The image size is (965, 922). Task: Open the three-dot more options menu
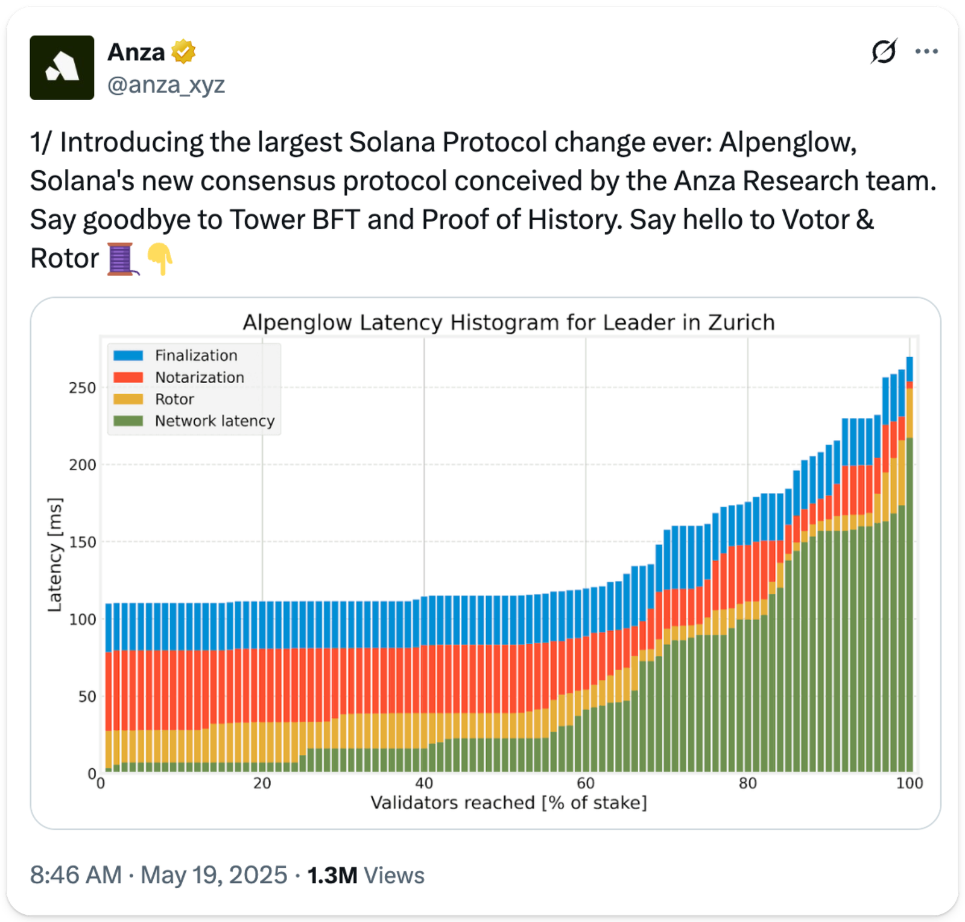(x=926, y=52)
